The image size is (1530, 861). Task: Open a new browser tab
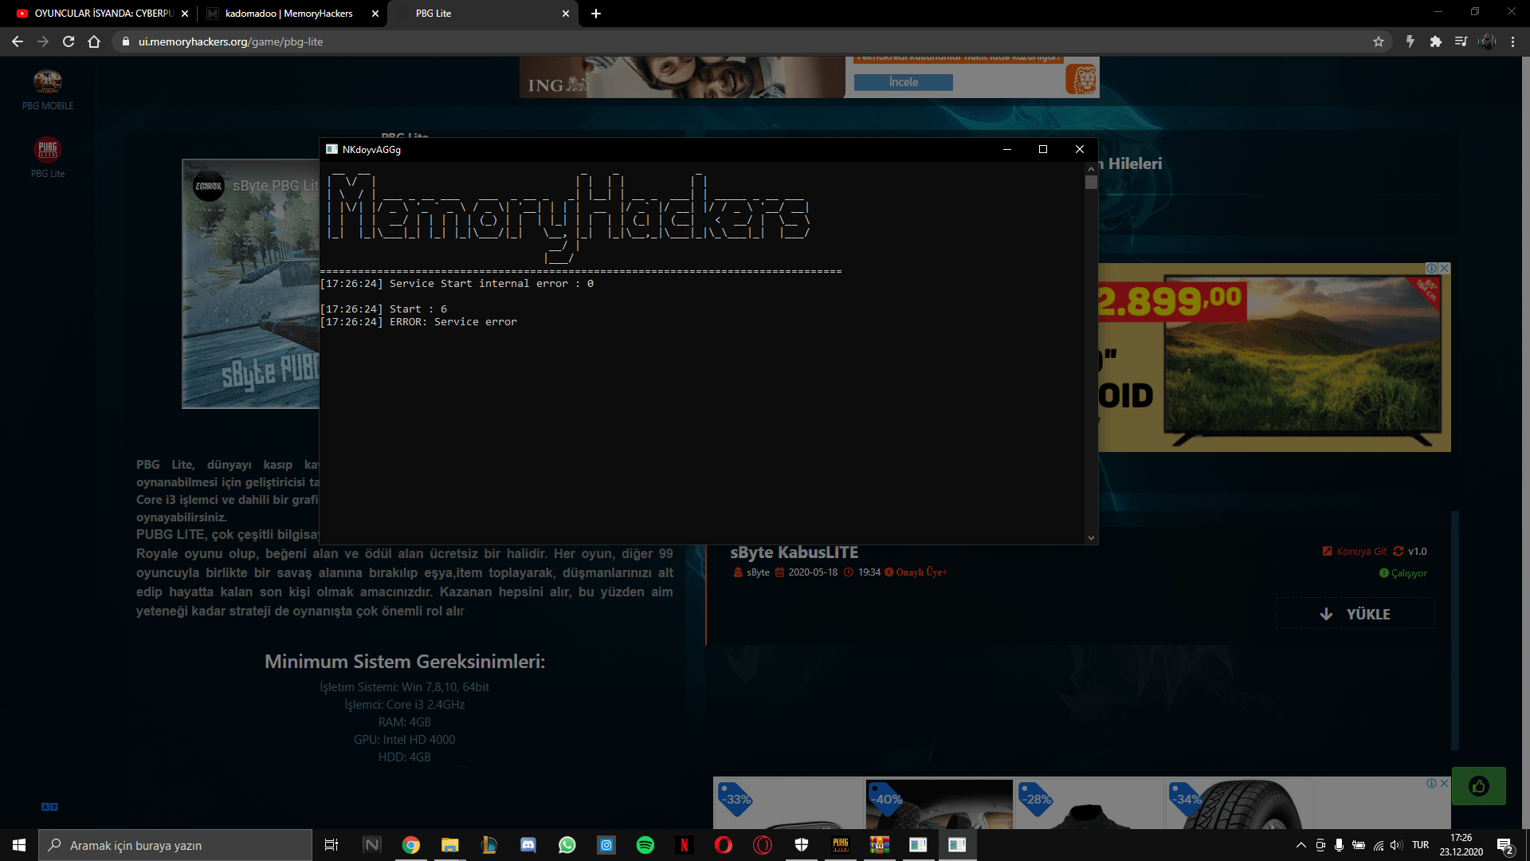coord(596,14)
